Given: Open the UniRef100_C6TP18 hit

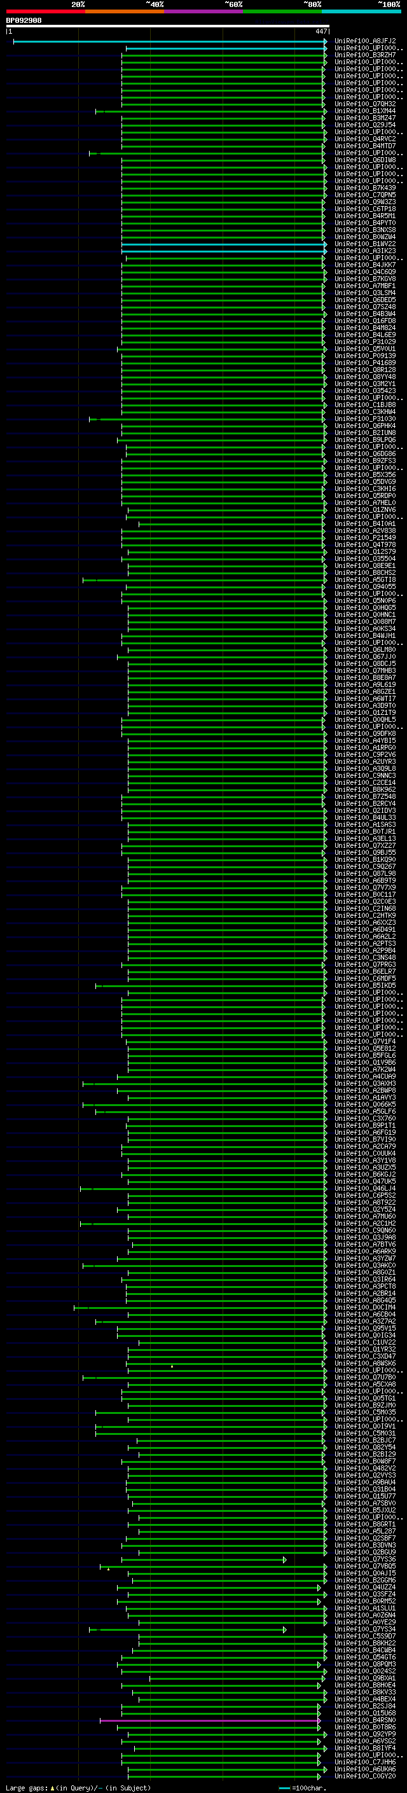Looking at the screenshot, I should click(x=365, y=209).
